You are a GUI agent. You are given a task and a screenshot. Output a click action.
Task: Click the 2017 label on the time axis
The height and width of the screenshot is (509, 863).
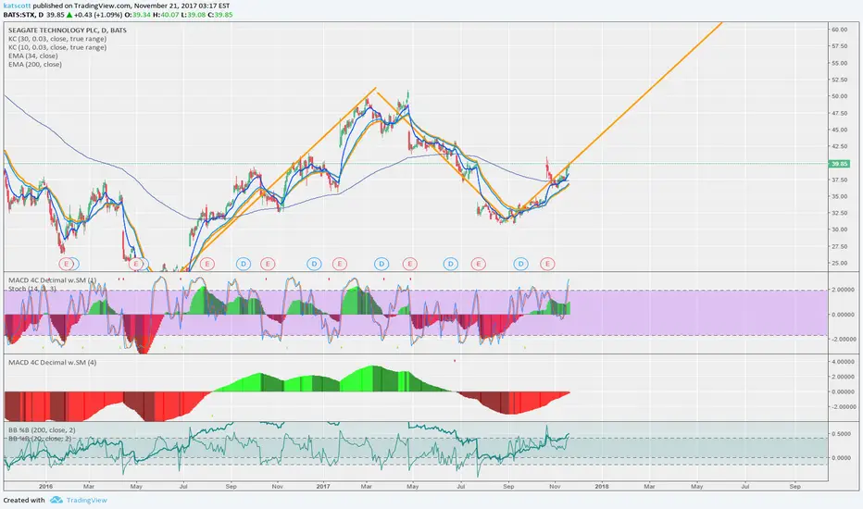[324, 487]
